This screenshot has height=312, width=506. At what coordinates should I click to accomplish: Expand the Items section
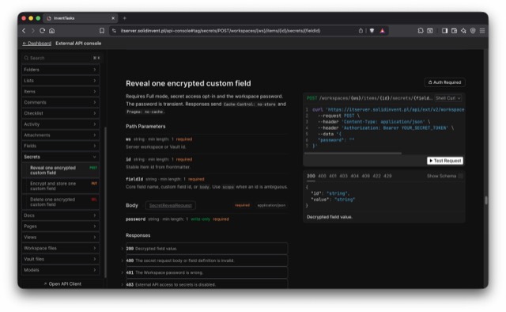60,92
